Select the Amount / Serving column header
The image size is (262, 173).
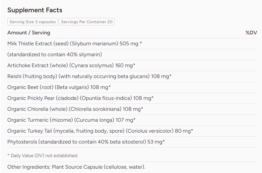click(29, 33)
